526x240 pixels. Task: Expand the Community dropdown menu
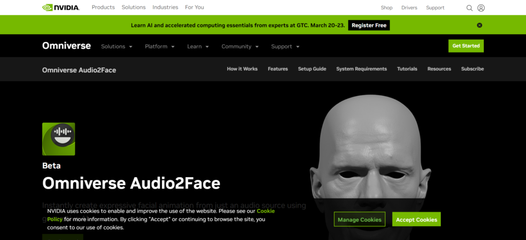(x=240, y=46)
